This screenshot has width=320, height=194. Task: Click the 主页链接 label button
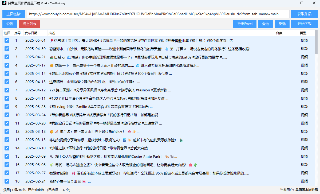tap(14, 14)
